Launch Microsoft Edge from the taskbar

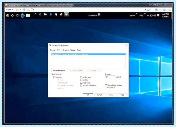coord(51,14)
